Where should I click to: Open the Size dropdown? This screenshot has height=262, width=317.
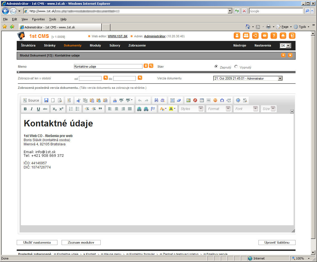point(268,109)
